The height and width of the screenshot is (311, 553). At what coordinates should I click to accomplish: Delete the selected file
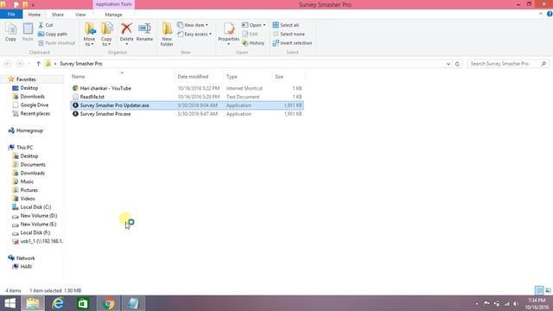click(x=126, y=34)
